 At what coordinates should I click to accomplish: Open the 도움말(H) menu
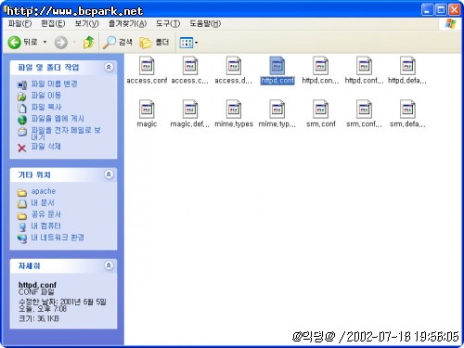pos(205,23)
